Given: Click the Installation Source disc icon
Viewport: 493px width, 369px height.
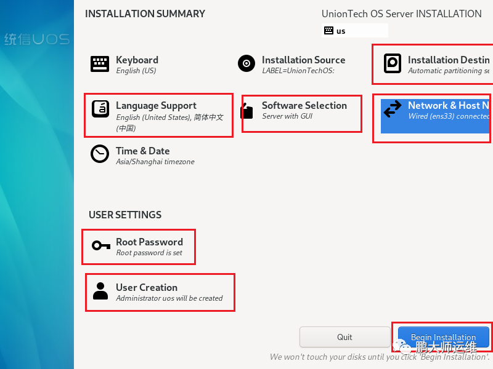Looking at the screenshot, I should tap(246, 63).
